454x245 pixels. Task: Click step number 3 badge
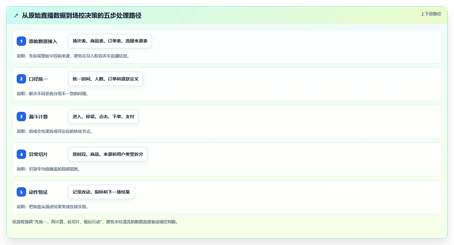tap(21, 117)
